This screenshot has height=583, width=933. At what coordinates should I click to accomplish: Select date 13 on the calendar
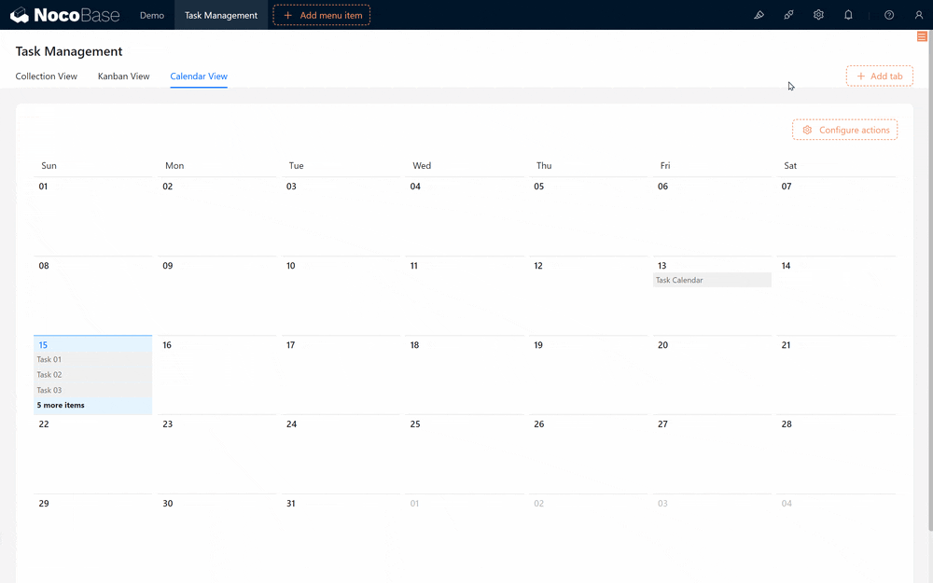[661, 265]
